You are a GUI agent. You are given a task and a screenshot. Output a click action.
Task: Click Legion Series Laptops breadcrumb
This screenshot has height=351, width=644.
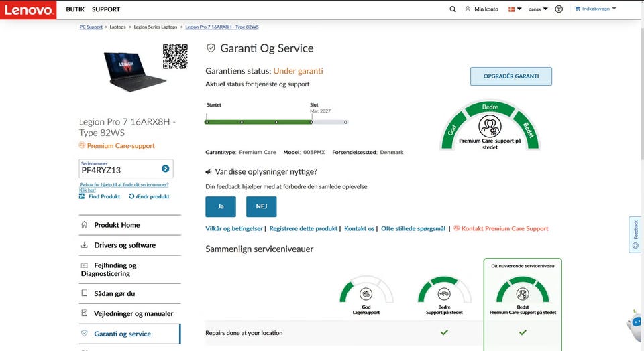pyautogui.click(x=155, y=27)
